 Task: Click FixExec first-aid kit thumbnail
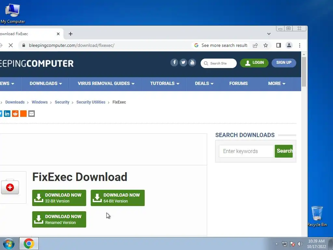10,187
